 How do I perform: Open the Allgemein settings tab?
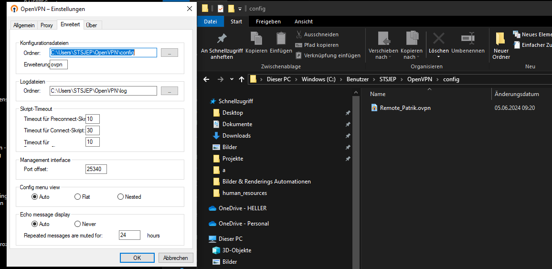point(24,25)
